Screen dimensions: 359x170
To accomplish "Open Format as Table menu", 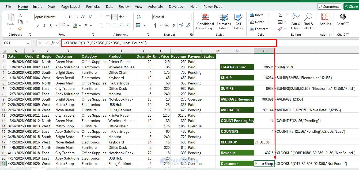I will [x=224, y=21].
